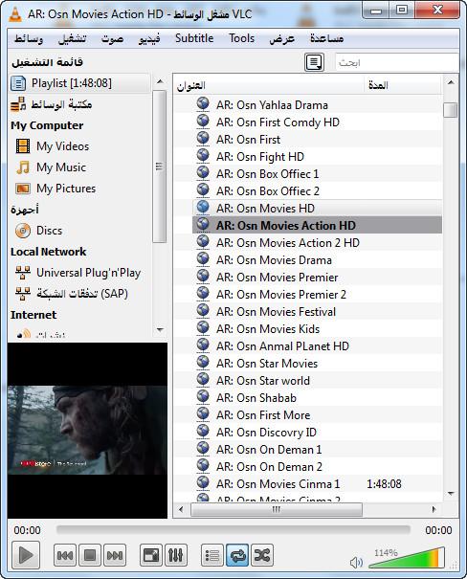Screen dimensions: 467x579
Task: Click playlist horizontal scrollbar right arrow
Action: (434, 509)
